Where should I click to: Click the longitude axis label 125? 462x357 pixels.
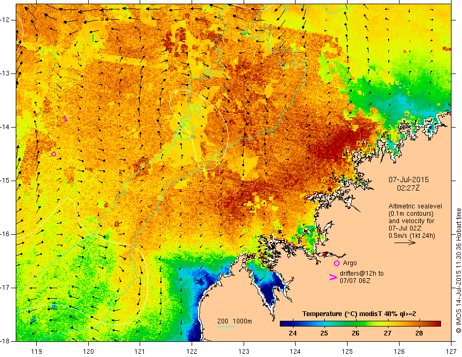[x=348, y=351]
